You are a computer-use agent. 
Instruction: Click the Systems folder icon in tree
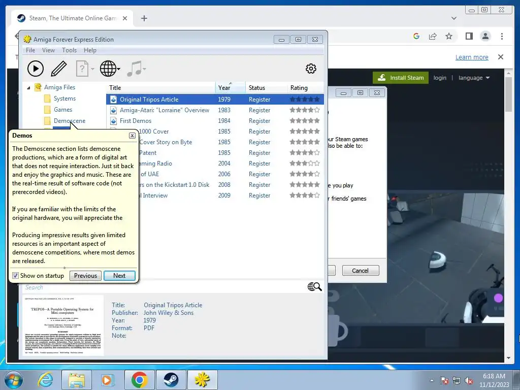coord(47,99)
